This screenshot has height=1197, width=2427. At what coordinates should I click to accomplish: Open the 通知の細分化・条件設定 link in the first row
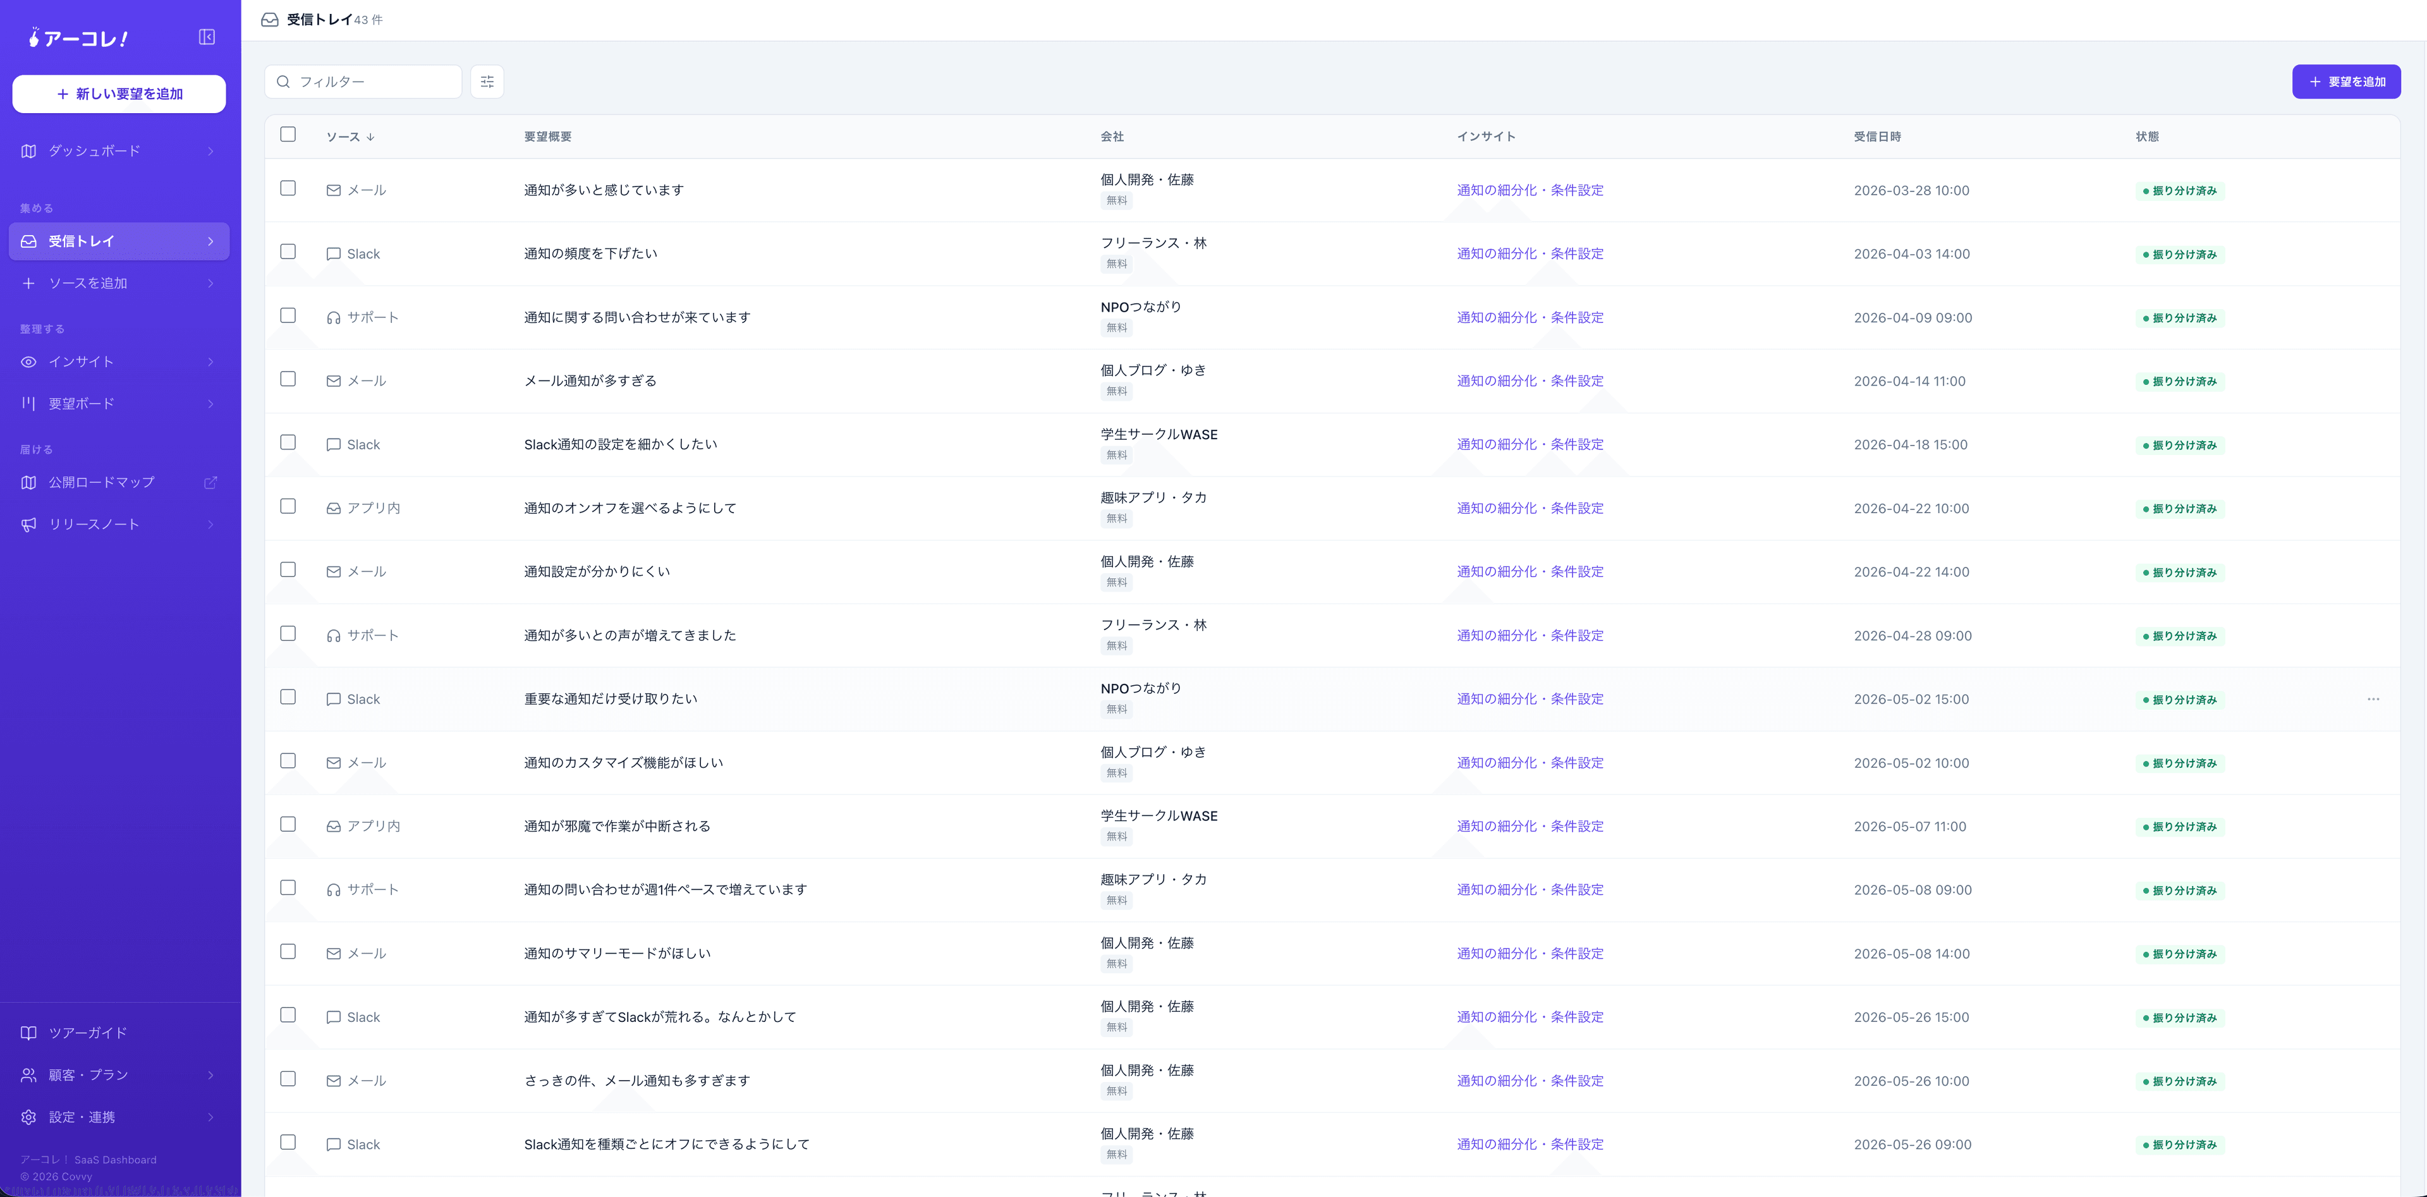click(1530, 190)
